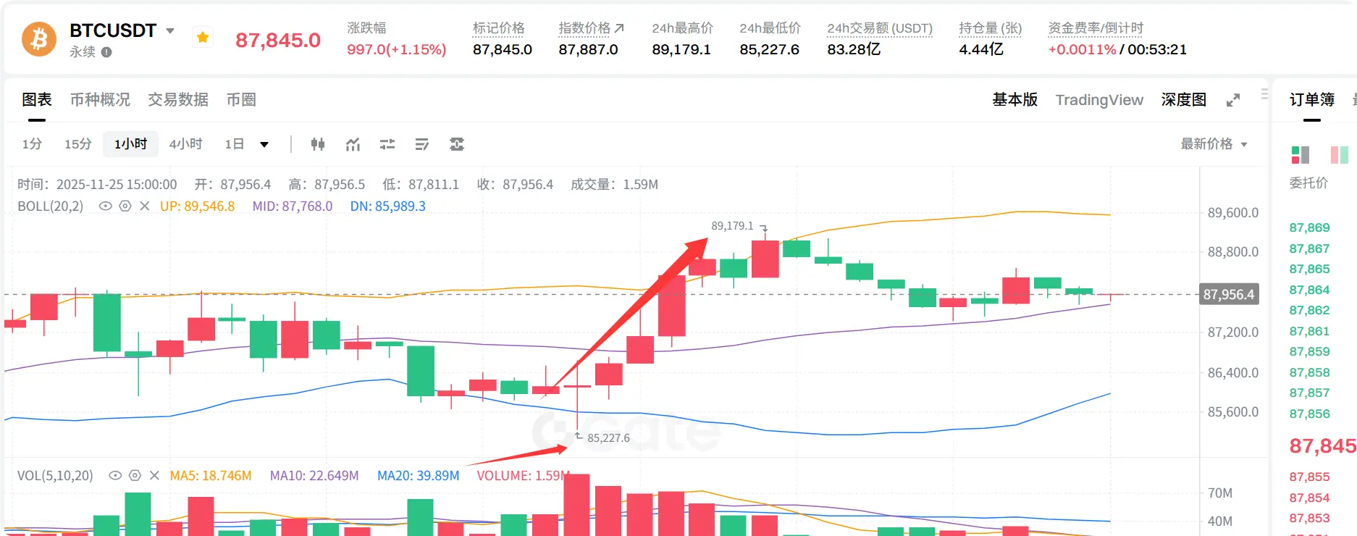Image resolution: width=1357 pixels, height=536 pixels.
Task: Click the 指数价格 label
Action: point(584,28)
